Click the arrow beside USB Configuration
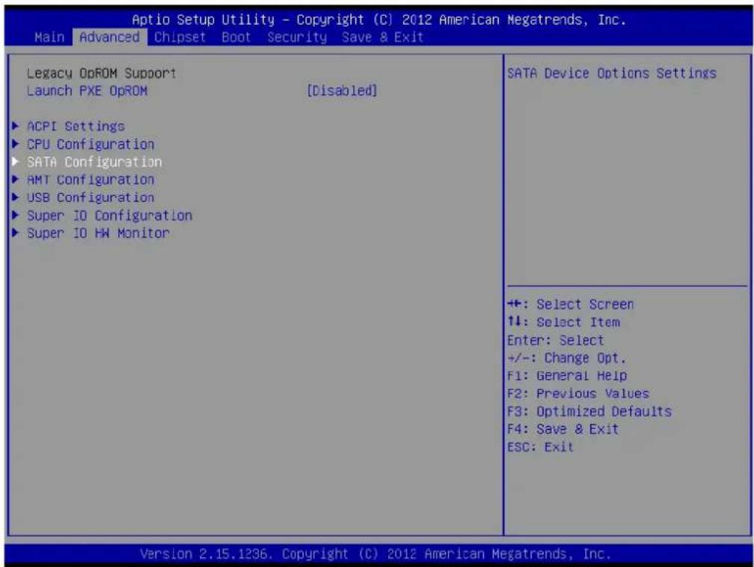Viewport: 754px width, 567px height. click(16, 197)
